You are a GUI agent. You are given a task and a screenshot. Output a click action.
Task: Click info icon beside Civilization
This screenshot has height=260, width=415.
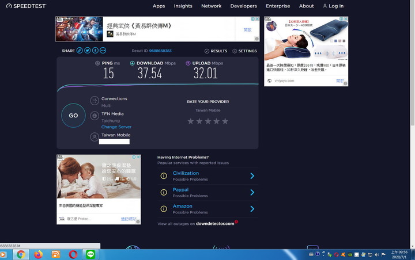[x=164, y=176]
